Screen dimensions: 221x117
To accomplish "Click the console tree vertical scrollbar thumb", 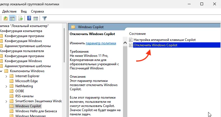I will pyautogui.click(x=64, y=45).
